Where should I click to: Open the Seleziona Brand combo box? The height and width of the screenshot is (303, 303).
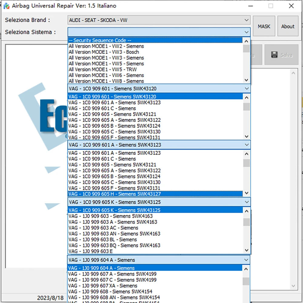point(159,20)
